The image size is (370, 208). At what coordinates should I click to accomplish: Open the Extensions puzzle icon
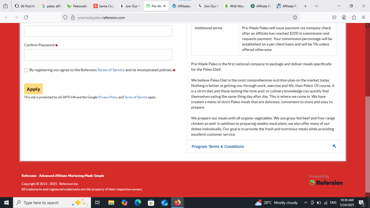(x=354, y=17)
